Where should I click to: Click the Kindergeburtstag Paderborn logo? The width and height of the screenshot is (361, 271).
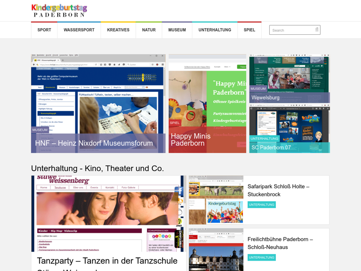[x=59, y=11]
